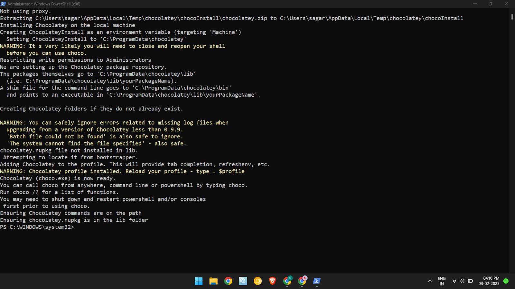Click the yellow 'WARNING: It's very likely' line
Image resolution: width=515 pixels, height=289 pixels.
113,46
